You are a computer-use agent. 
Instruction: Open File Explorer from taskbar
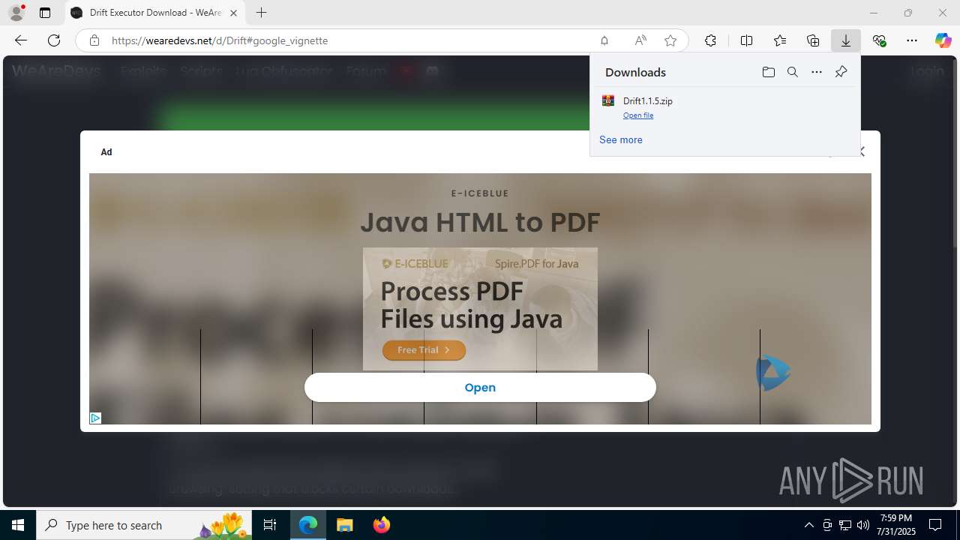click(x=345, y=525)
